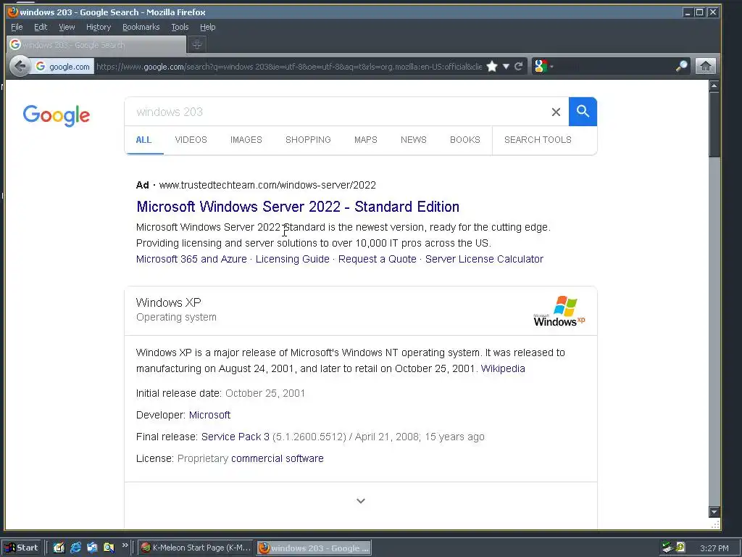Click the first quick launch icon beside Start
The width and height of the screenshot is (742, 557).
pos(59,548)
